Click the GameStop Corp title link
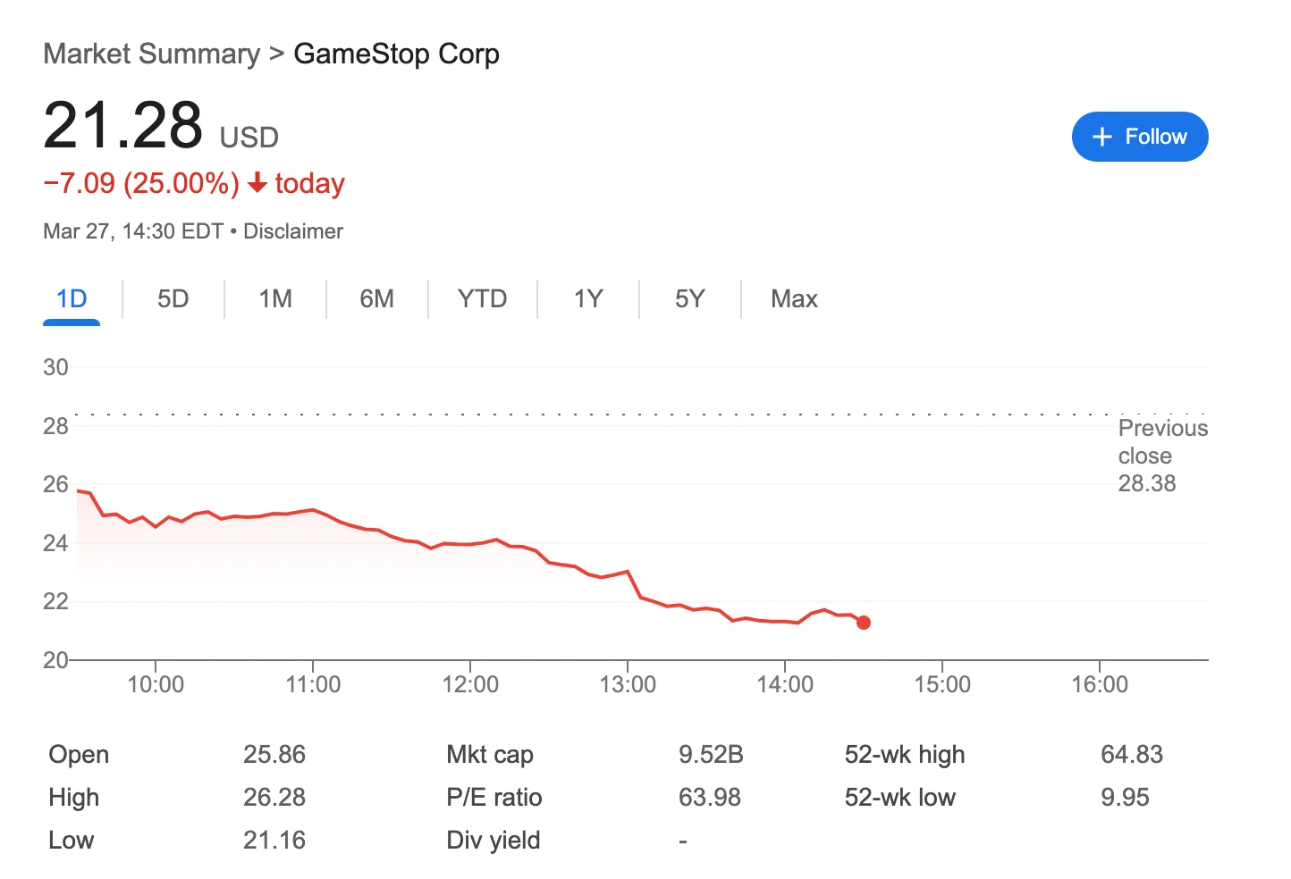The image size is (1291, 879). point(396,54)
